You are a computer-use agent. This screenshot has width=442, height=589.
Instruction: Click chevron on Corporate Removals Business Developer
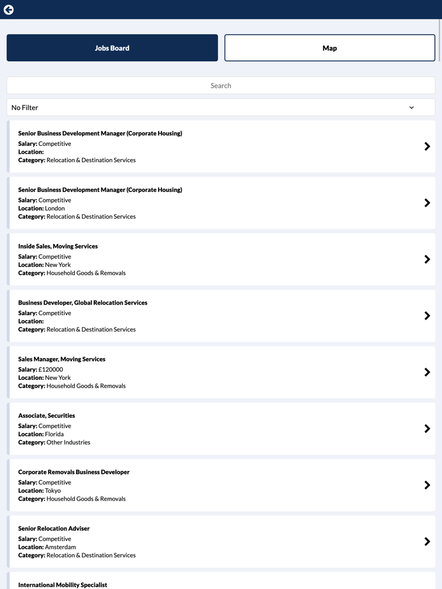[x=427, y=485]
